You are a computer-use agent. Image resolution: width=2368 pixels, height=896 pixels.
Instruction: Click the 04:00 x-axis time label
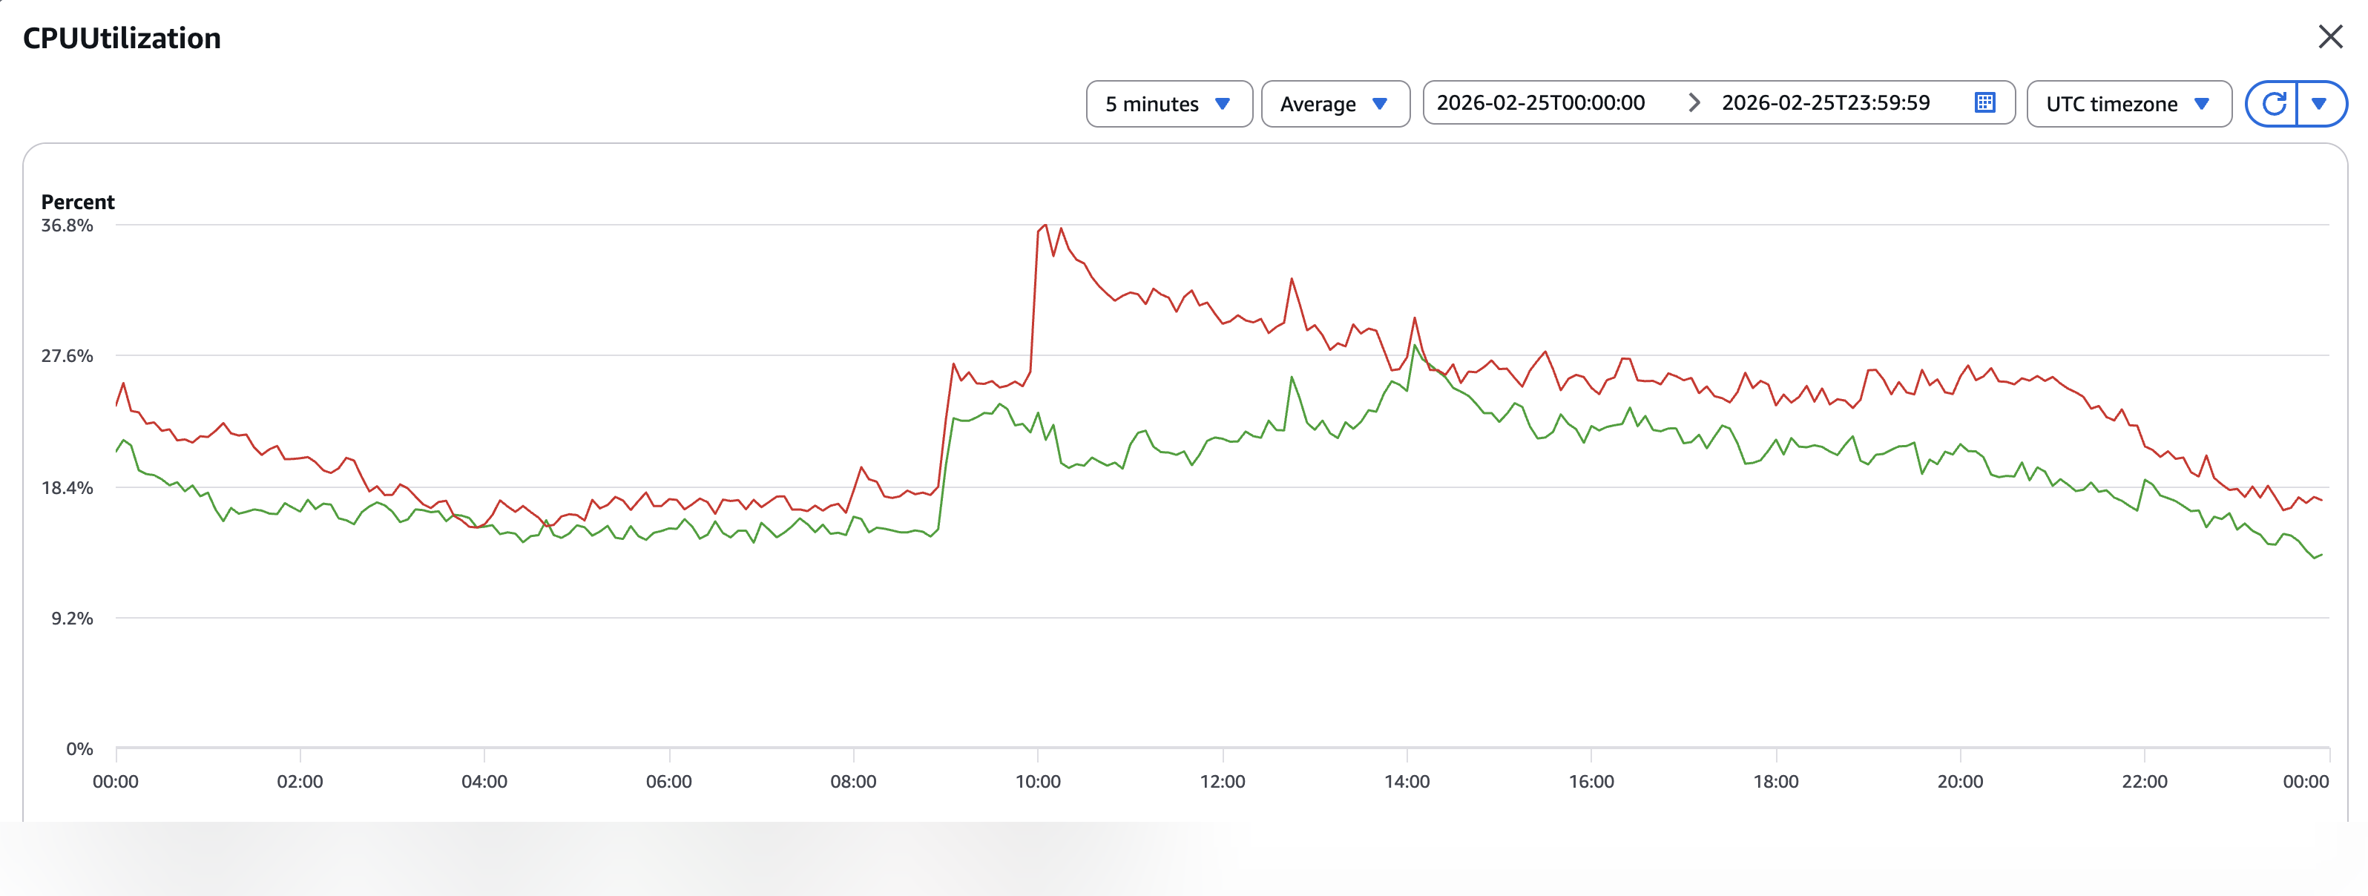click(x=484, y=782)
